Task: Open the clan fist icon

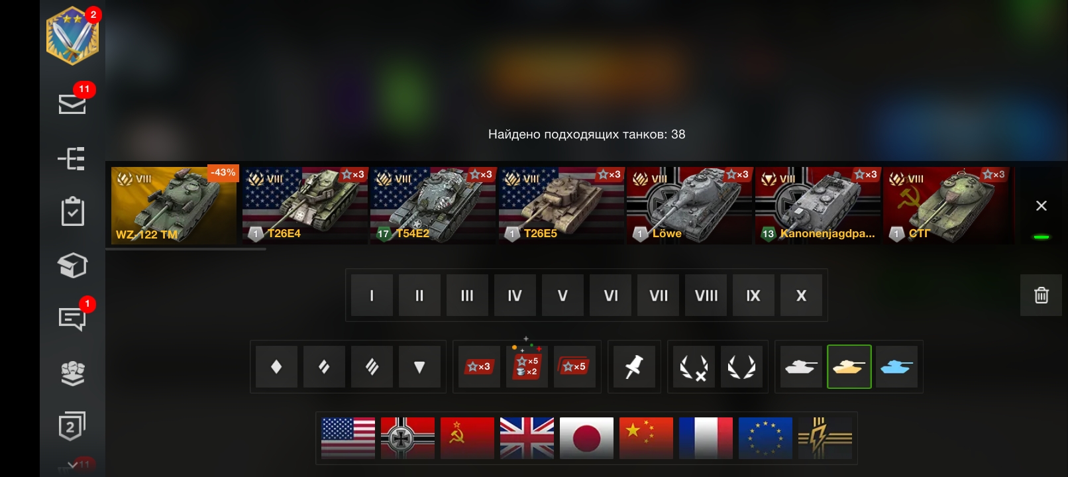Action: pyautogui.click(x=72, y=373)
